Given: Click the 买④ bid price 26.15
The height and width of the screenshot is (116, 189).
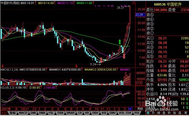Looking at the screenshot, I should pyautogui.click(x=162, y=52).
